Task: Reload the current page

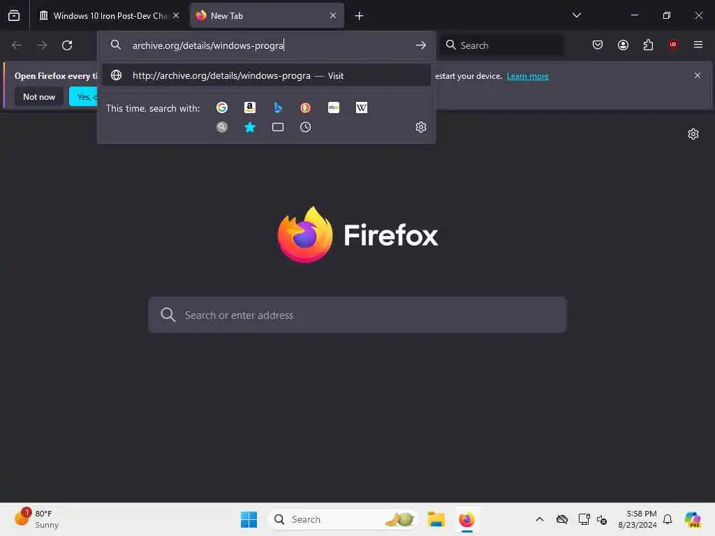Action: coord(67,45)
